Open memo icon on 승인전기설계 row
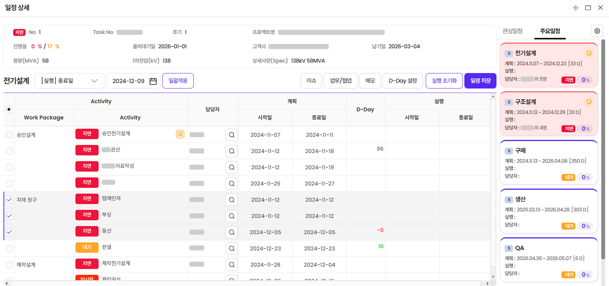This screenshot has height=286, width=609. 180,134
